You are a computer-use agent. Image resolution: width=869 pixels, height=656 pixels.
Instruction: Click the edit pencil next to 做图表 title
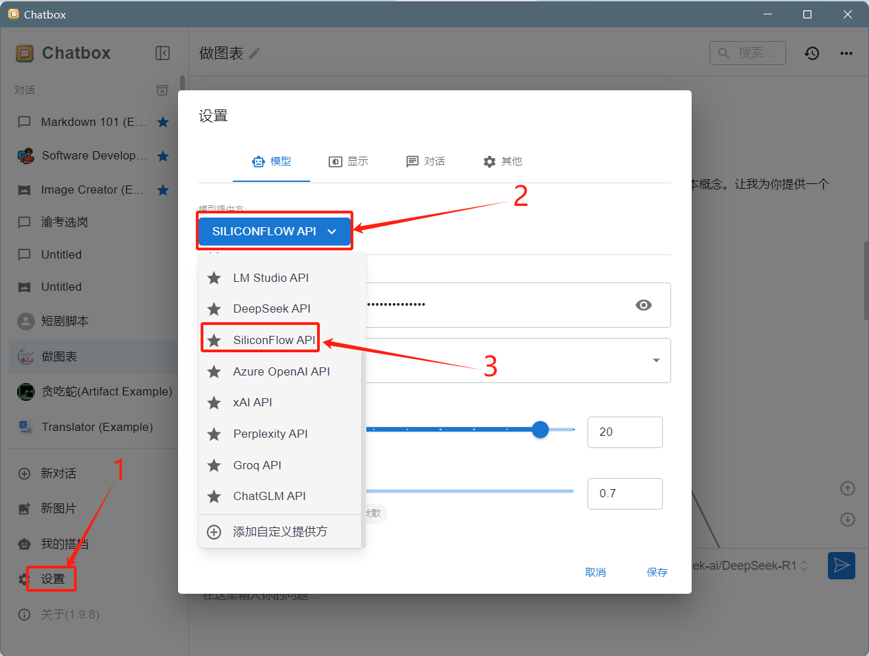(x=254, y=53)
